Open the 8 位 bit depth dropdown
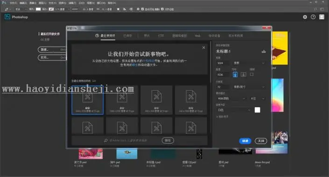The width and height of the screenshot is (329, 177). (258, 98)
